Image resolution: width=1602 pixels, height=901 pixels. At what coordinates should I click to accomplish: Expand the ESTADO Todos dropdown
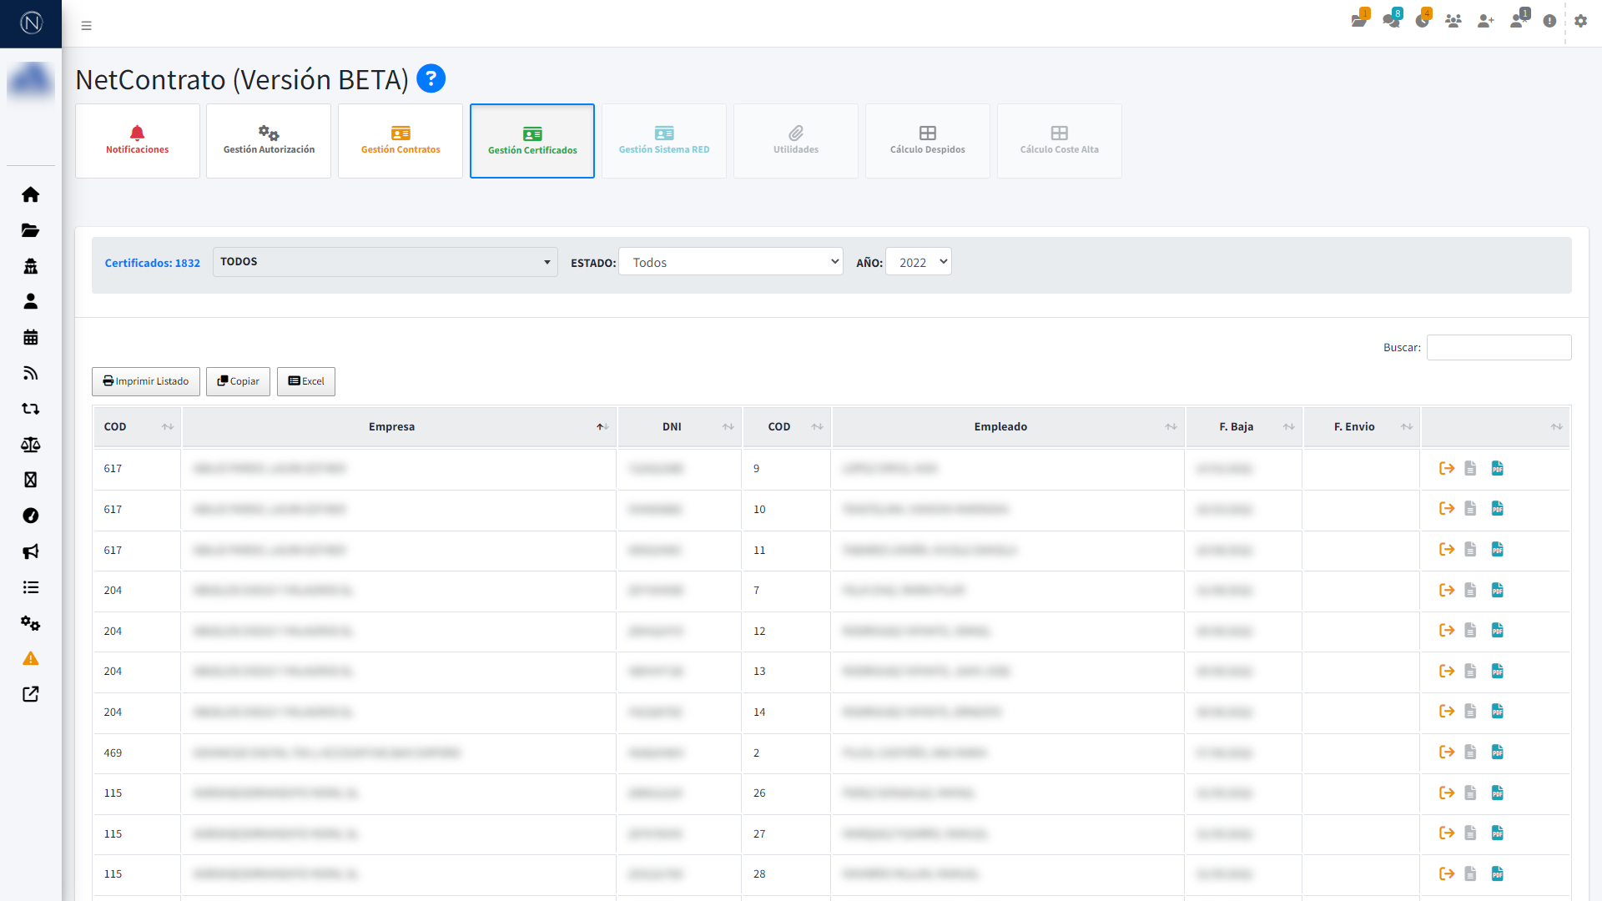pos(730,262)
